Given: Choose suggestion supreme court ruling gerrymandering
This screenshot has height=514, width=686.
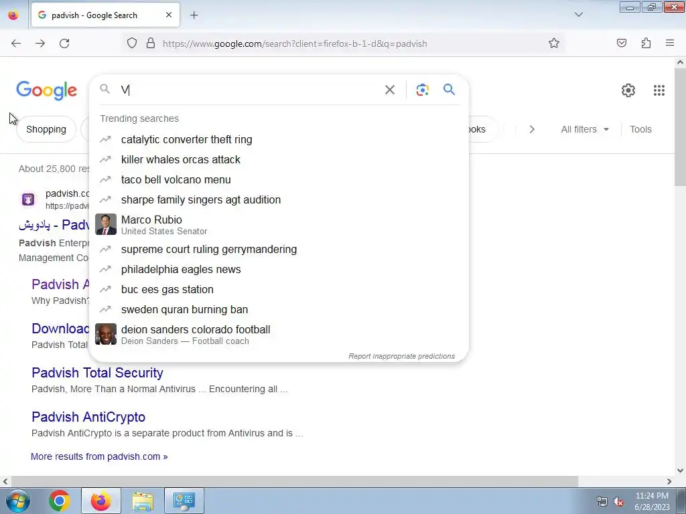Looking at the screenshot, I should [x=279, y=249].
